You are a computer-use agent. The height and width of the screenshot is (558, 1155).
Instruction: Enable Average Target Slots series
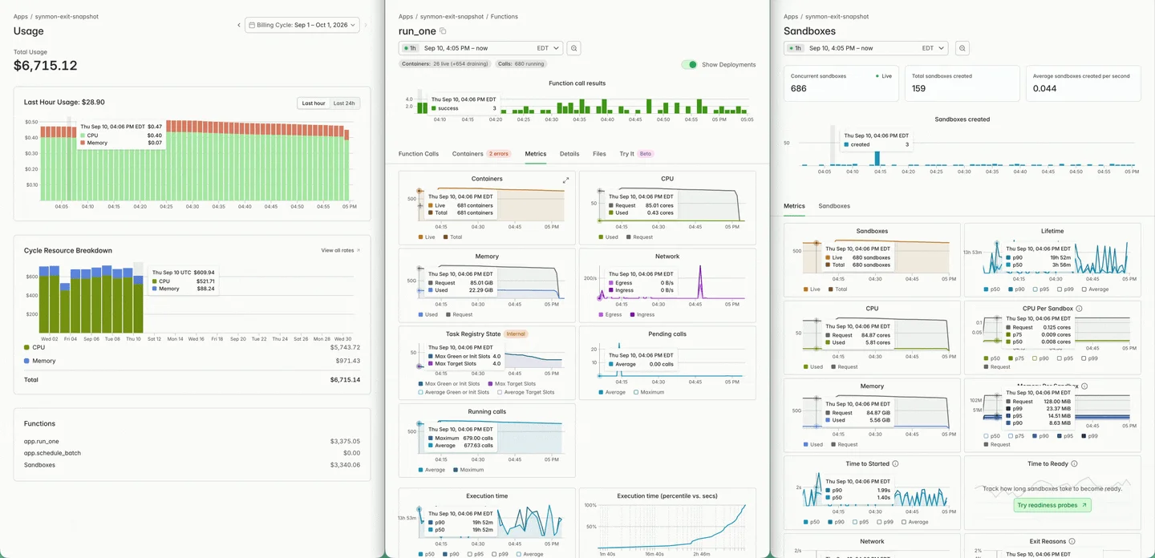click(501, 392)
